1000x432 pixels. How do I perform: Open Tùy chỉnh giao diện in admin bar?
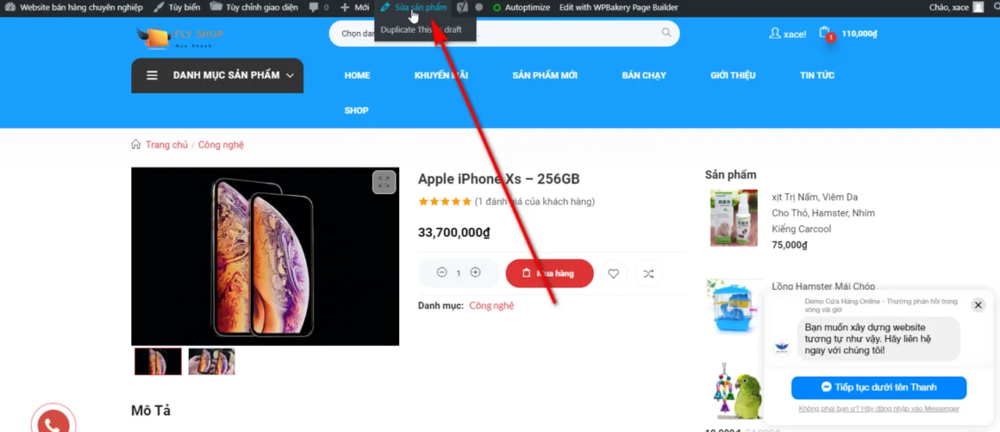(255, 7)
